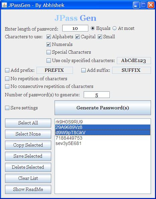Image resolution: width=156 pixels, height=199 pixels.
Task: Click the Copy Selected button
Action: (28, 145)
